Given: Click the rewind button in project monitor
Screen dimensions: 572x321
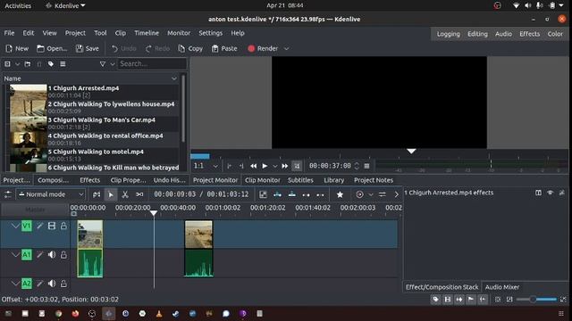Looking at the screenshot, I should coord(253,166).
